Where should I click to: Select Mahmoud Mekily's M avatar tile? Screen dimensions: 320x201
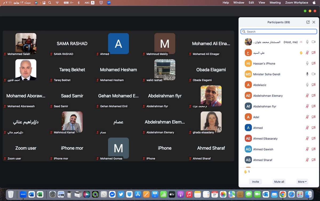point(165,44)
